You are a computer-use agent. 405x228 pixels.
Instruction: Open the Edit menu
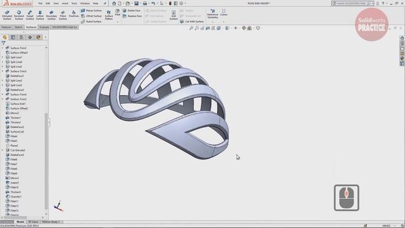point(48,3)
